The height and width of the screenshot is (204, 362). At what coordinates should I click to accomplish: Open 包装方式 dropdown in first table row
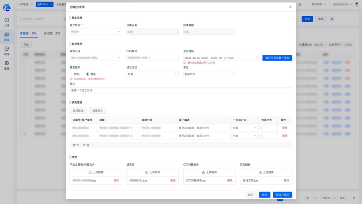pos(244,128)
